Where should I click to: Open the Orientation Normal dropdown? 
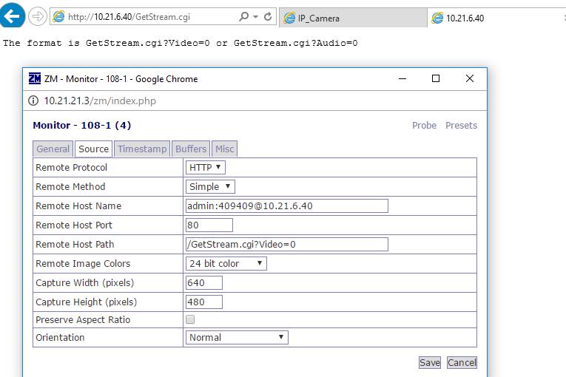click(x=237, y=337)
